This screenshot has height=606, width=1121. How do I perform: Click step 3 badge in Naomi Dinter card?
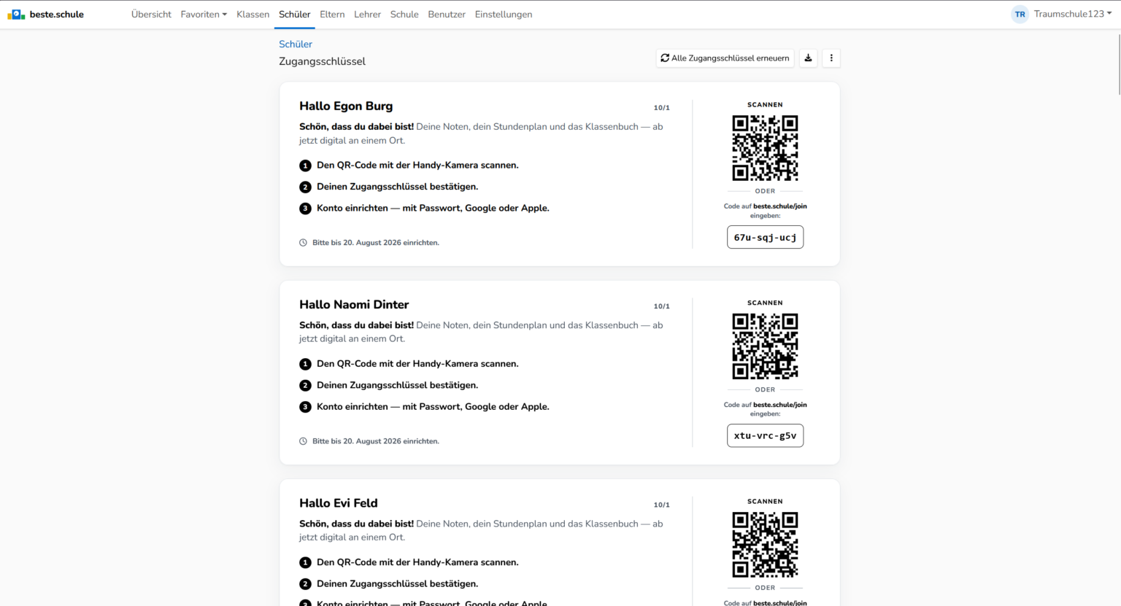point(305,407)
